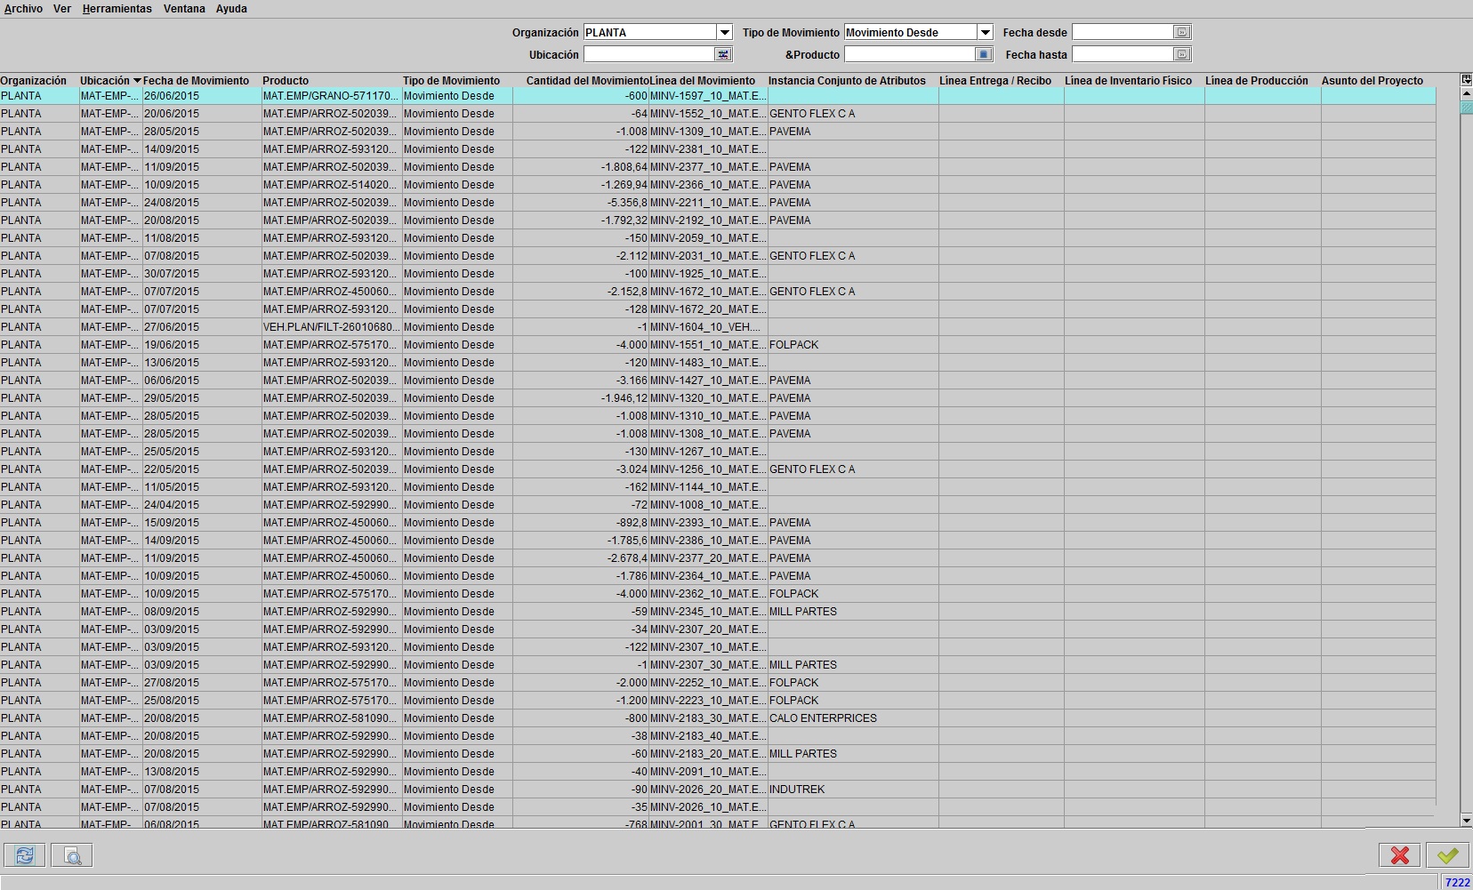Screen dimensions: 1473x890
Task: Select the quantity cell -600
Action: click(581, 96)
